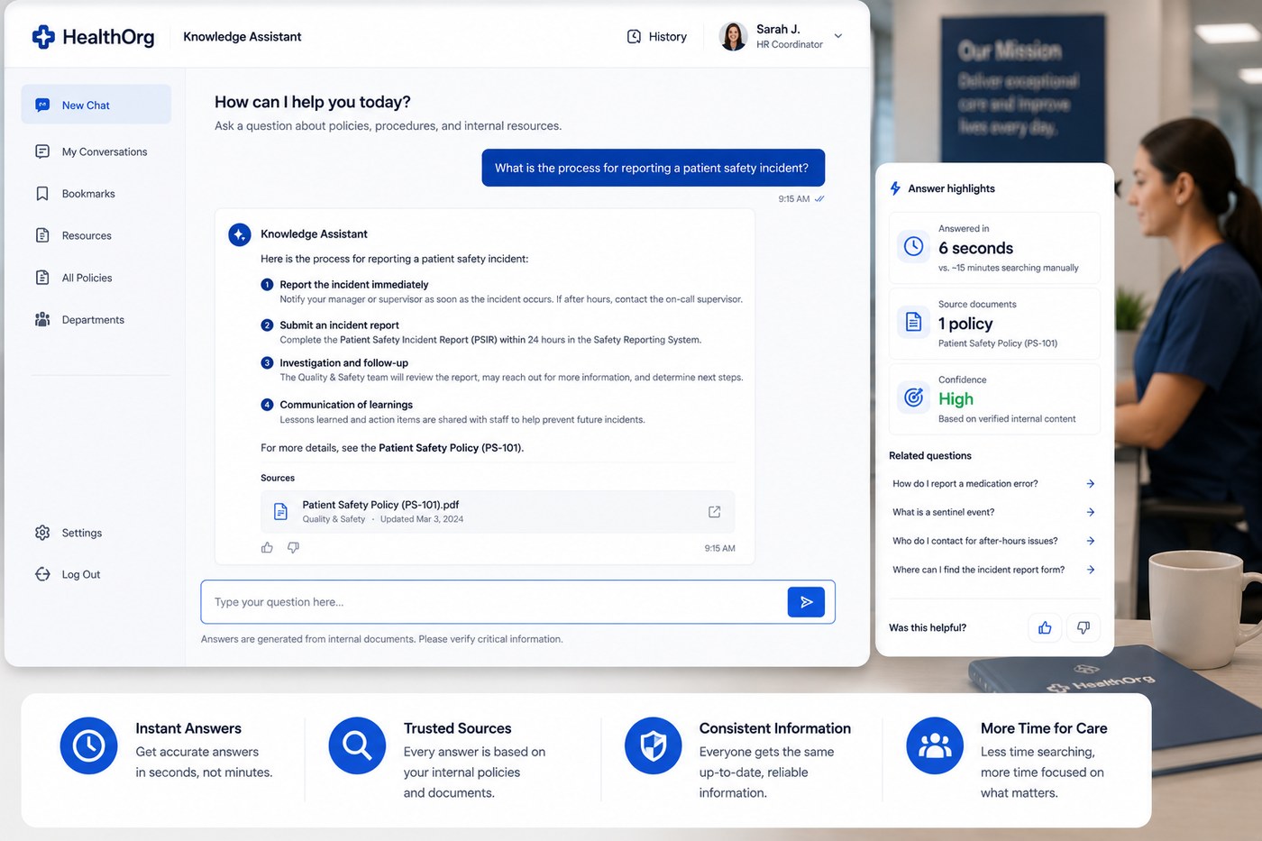Click the Departments people icon
The image size is (1262, 841).
coord(42,319)
